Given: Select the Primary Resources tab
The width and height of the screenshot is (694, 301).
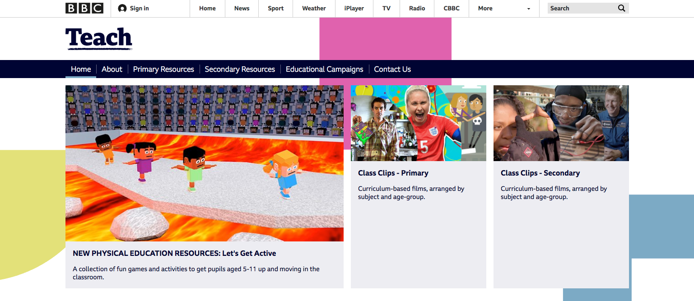Looking at the screenshot, I should (163, 69).
